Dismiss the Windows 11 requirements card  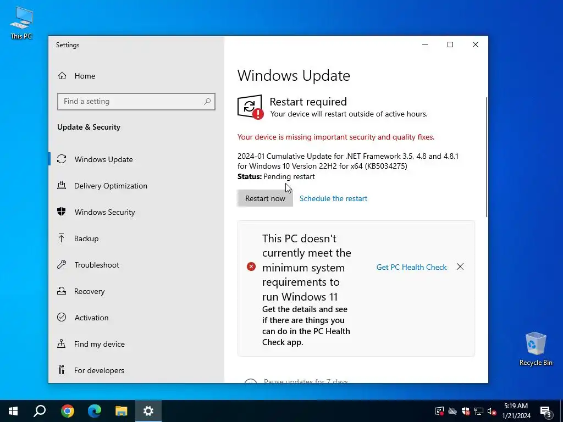tap(460, 266)
